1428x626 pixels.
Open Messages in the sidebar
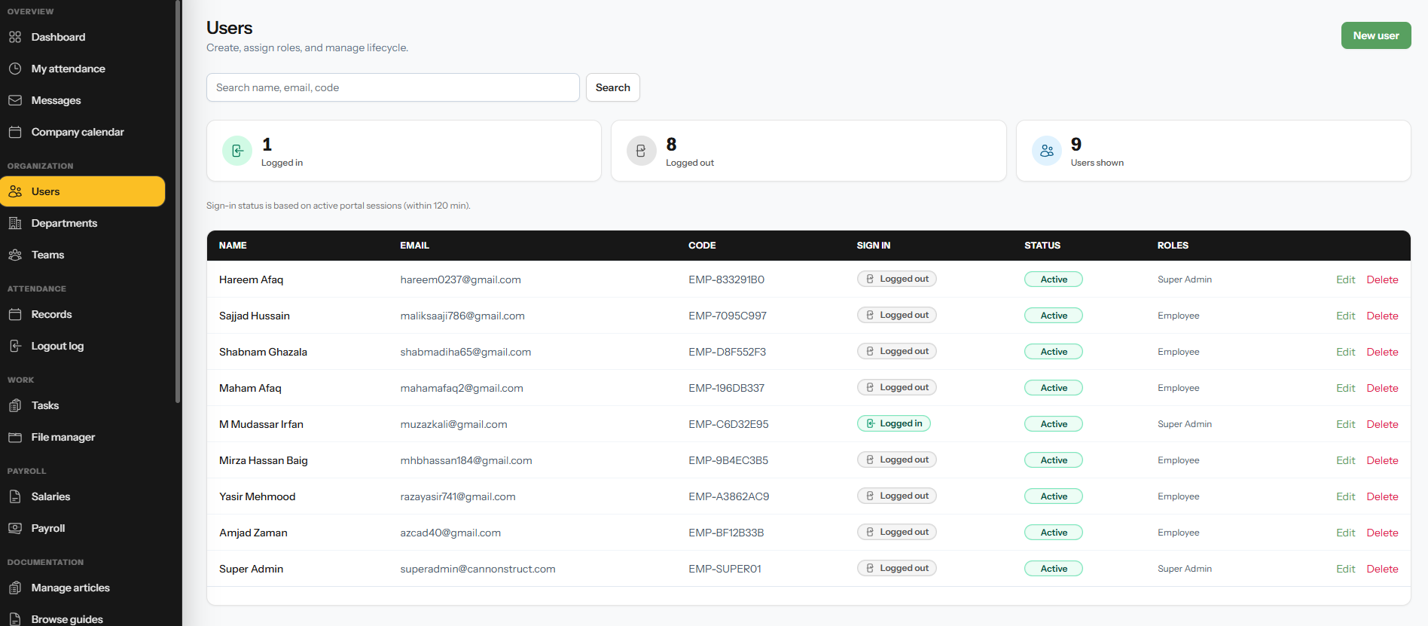(83, 100)
